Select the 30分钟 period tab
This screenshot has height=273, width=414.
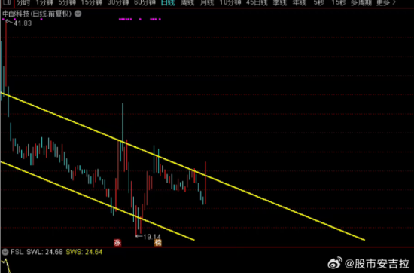118,3
